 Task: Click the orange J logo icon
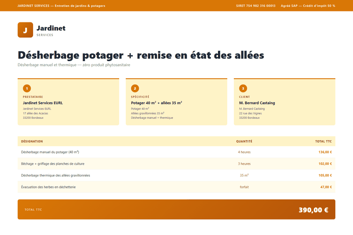[x=25, y=30]
